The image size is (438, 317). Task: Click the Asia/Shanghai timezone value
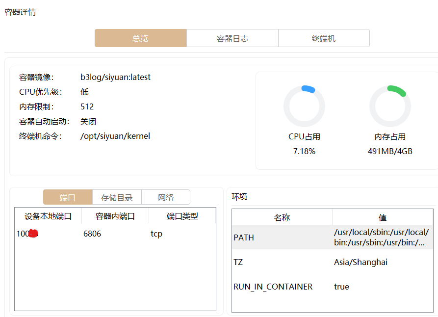[361, 262]
